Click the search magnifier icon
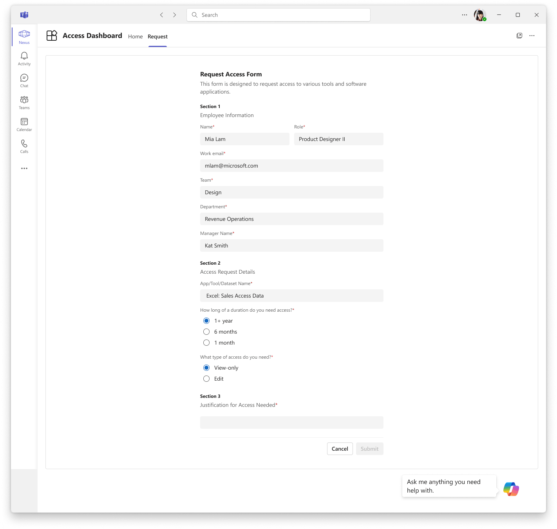The width and height of the screenshot is (557, 529). tap(195, 15)
